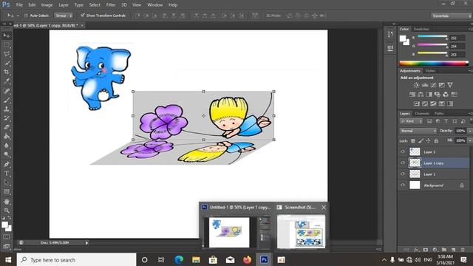Select the Rectangular Marquee tool
This screenshot has height=266, width=473.
7,45
